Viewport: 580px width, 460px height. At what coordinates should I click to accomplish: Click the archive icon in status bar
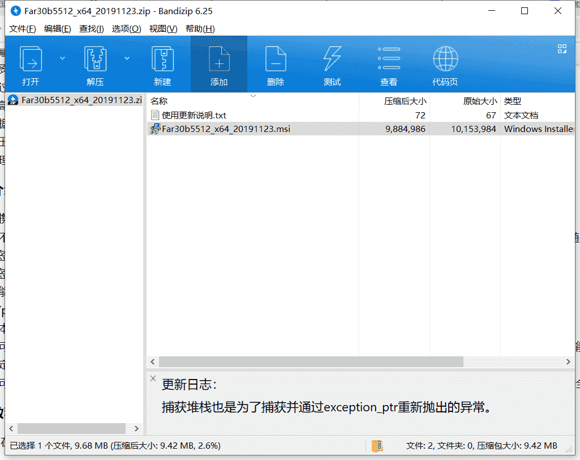click(377, 446)
